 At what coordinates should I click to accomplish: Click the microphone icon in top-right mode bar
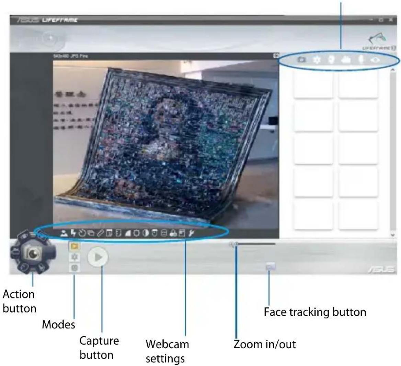pyautogui.click(x=361, y=60)
